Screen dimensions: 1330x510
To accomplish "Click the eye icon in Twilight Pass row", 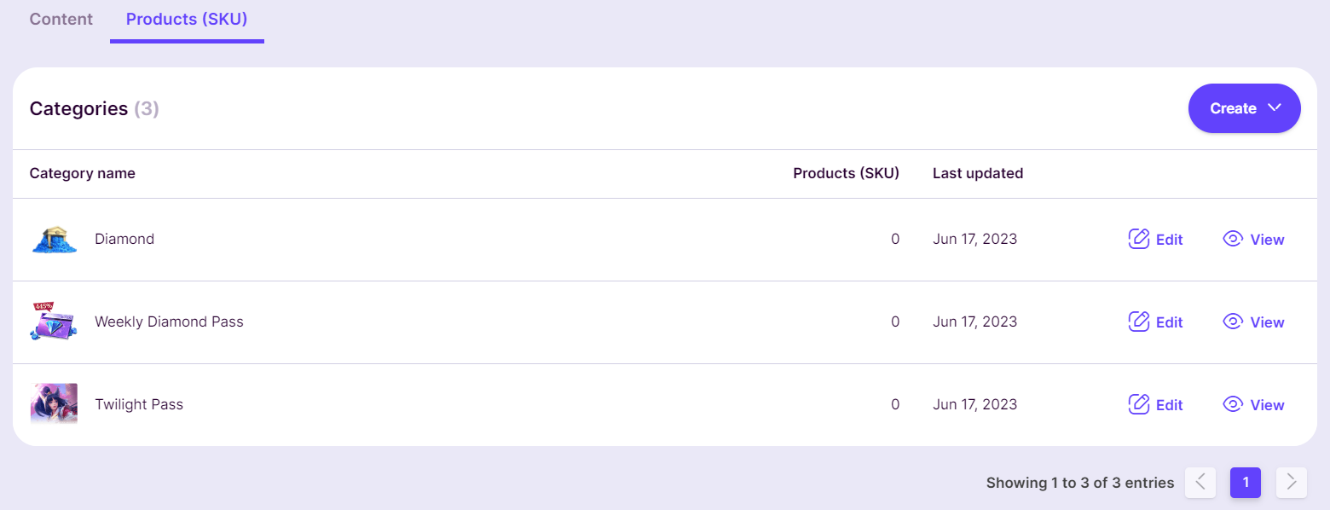I will 1233,404.
